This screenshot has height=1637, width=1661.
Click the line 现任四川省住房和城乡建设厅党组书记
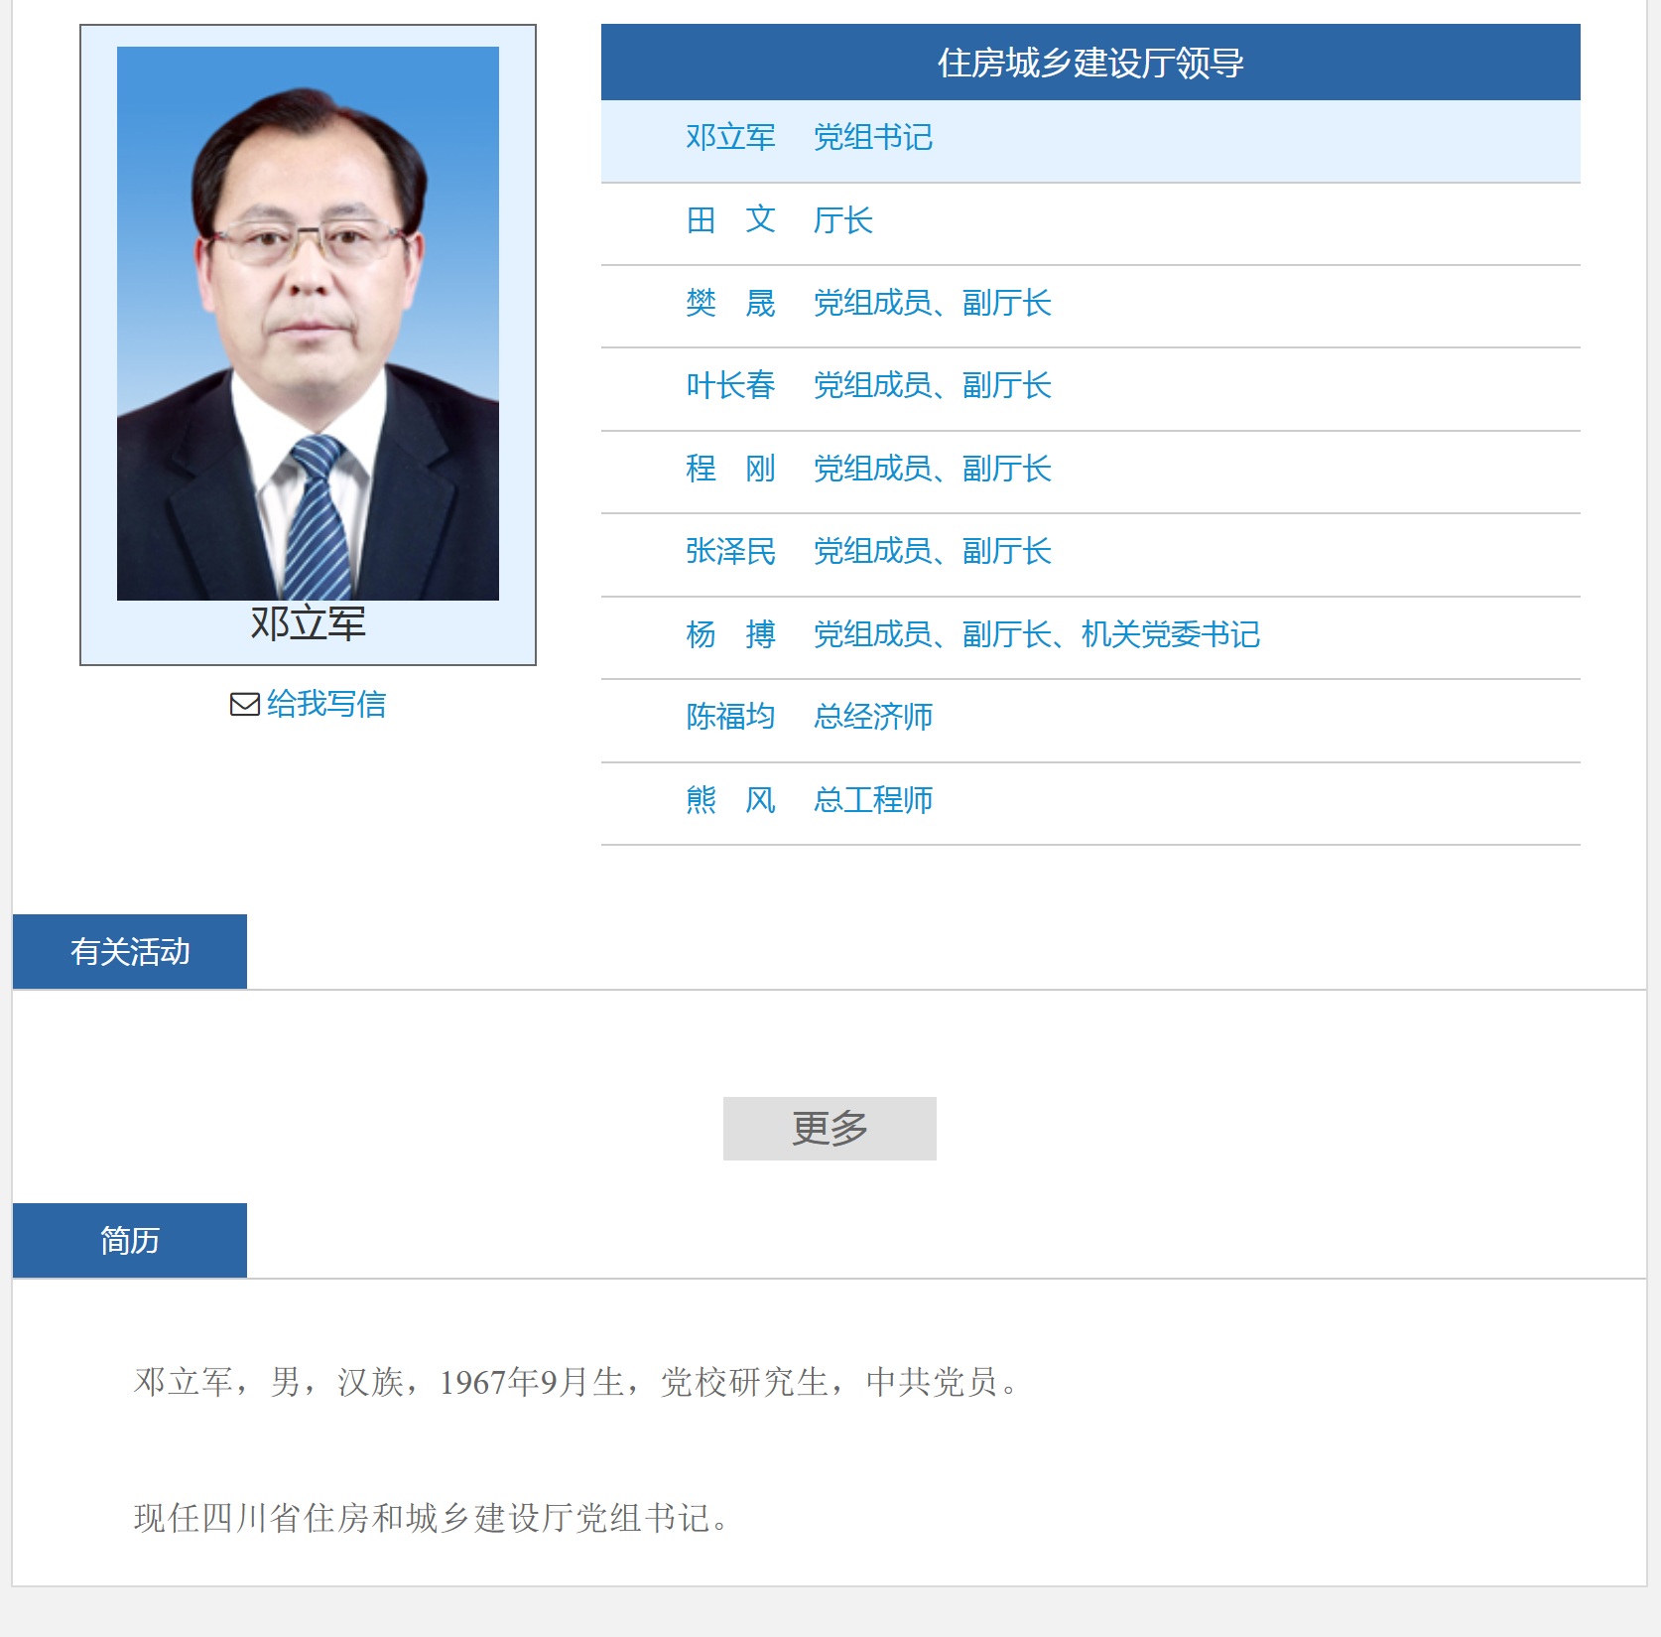(432, 1518)
